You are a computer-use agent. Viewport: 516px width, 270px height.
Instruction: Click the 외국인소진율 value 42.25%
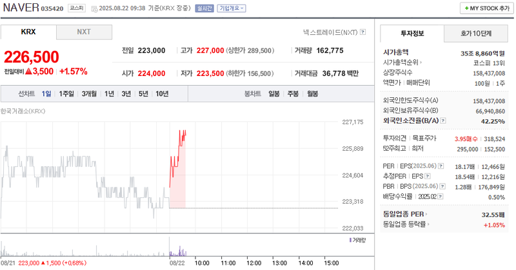click(x=493, y=121)
